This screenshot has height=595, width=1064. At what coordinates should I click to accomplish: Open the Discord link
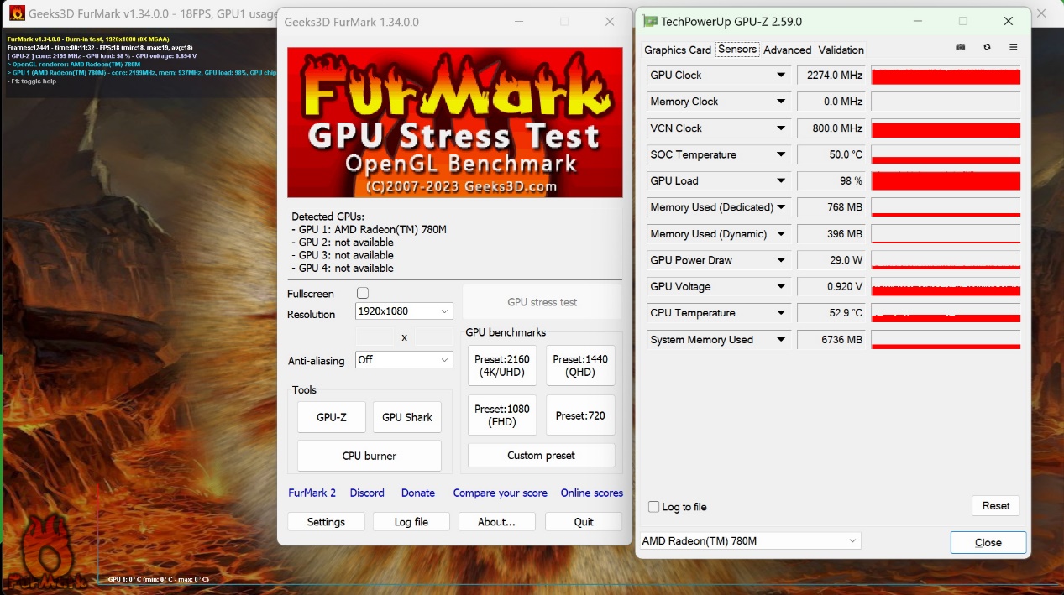[x=367, y=493]
